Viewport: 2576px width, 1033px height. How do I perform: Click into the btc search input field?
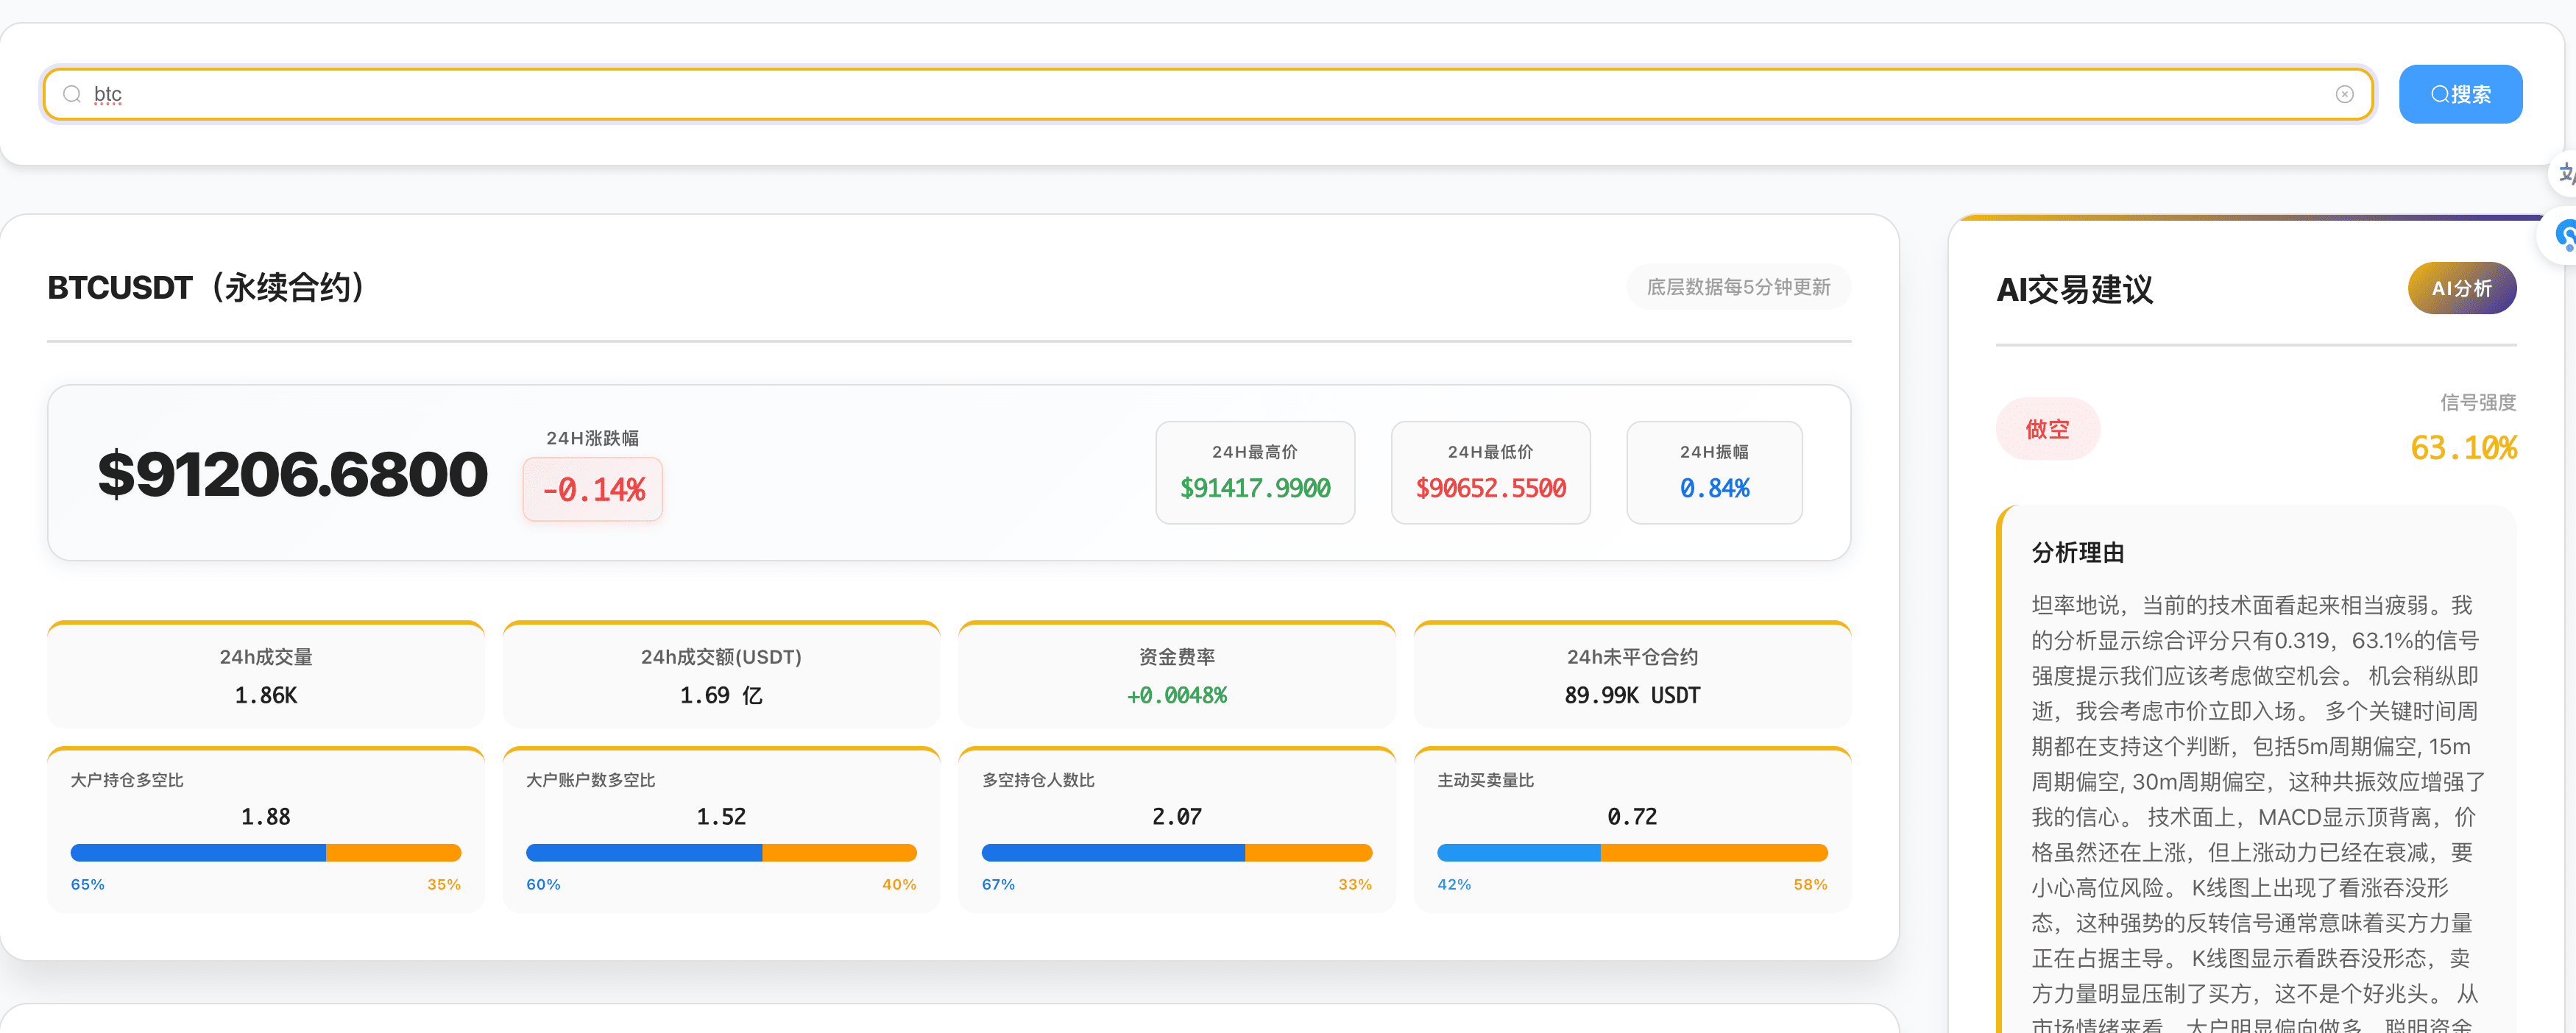coord(1200,94)
